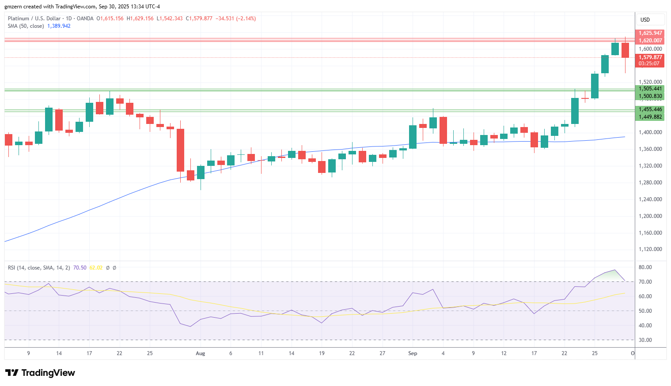Click the 1D timeframe label
The height and width of the screenshot is (386, 671).
[69, 19]
